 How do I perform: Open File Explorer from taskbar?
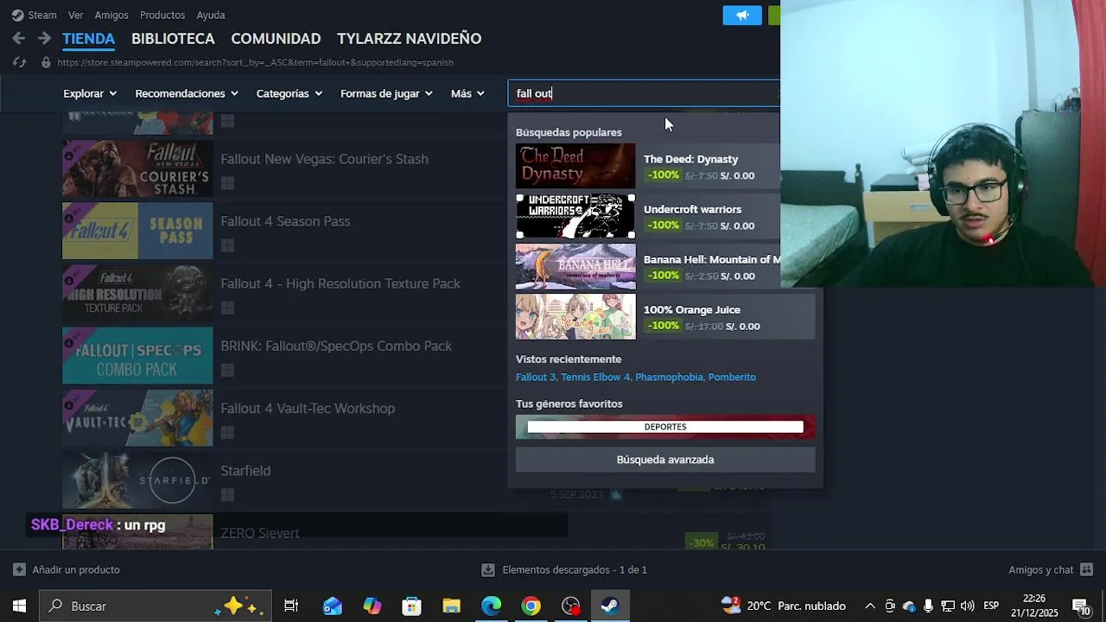point(451,606)
